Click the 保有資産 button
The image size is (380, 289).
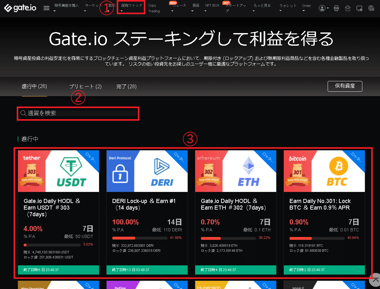tap(345, 86)
